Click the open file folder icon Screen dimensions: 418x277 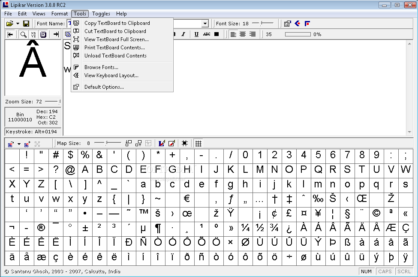9,24
